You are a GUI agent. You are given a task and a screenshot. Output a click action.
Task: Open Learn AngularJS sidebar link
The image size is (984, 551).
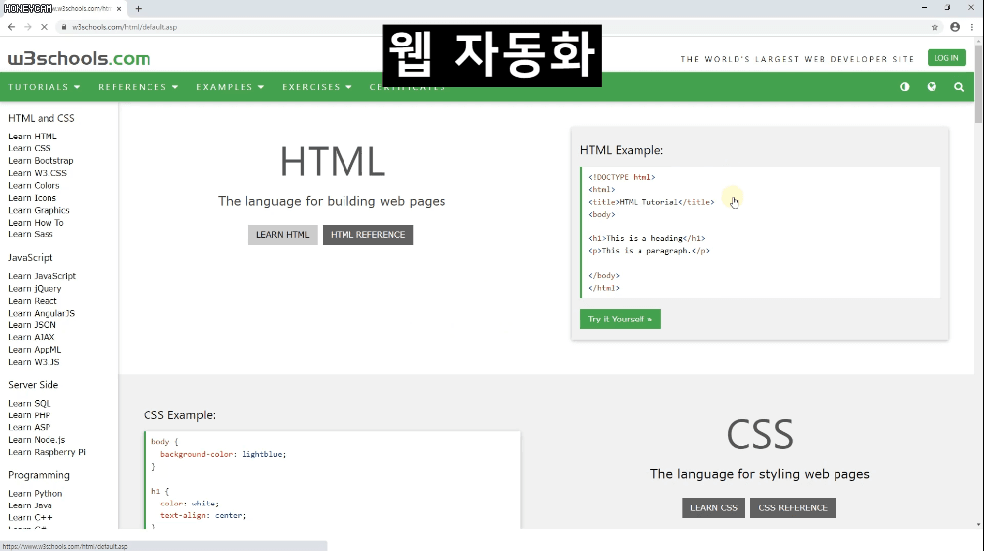point(42,313)
